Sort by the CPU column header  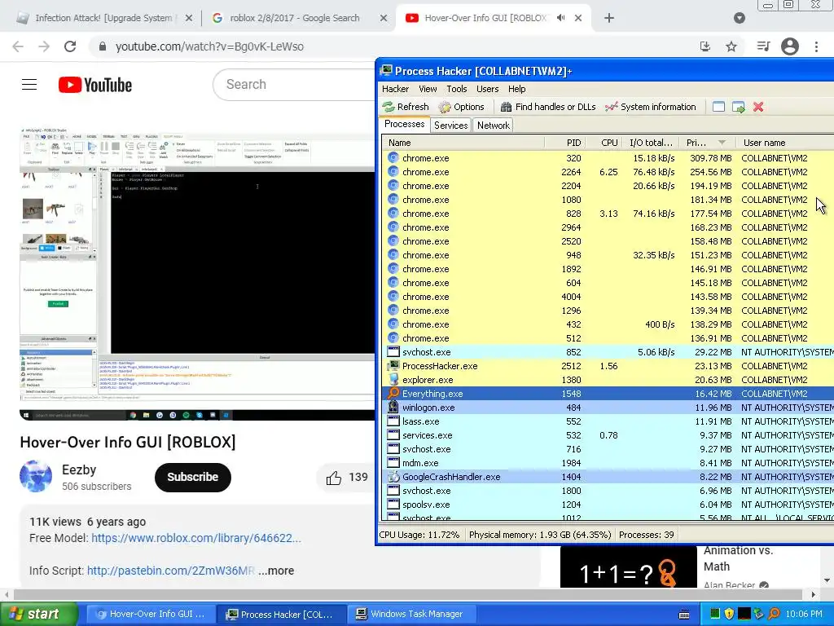604,143
